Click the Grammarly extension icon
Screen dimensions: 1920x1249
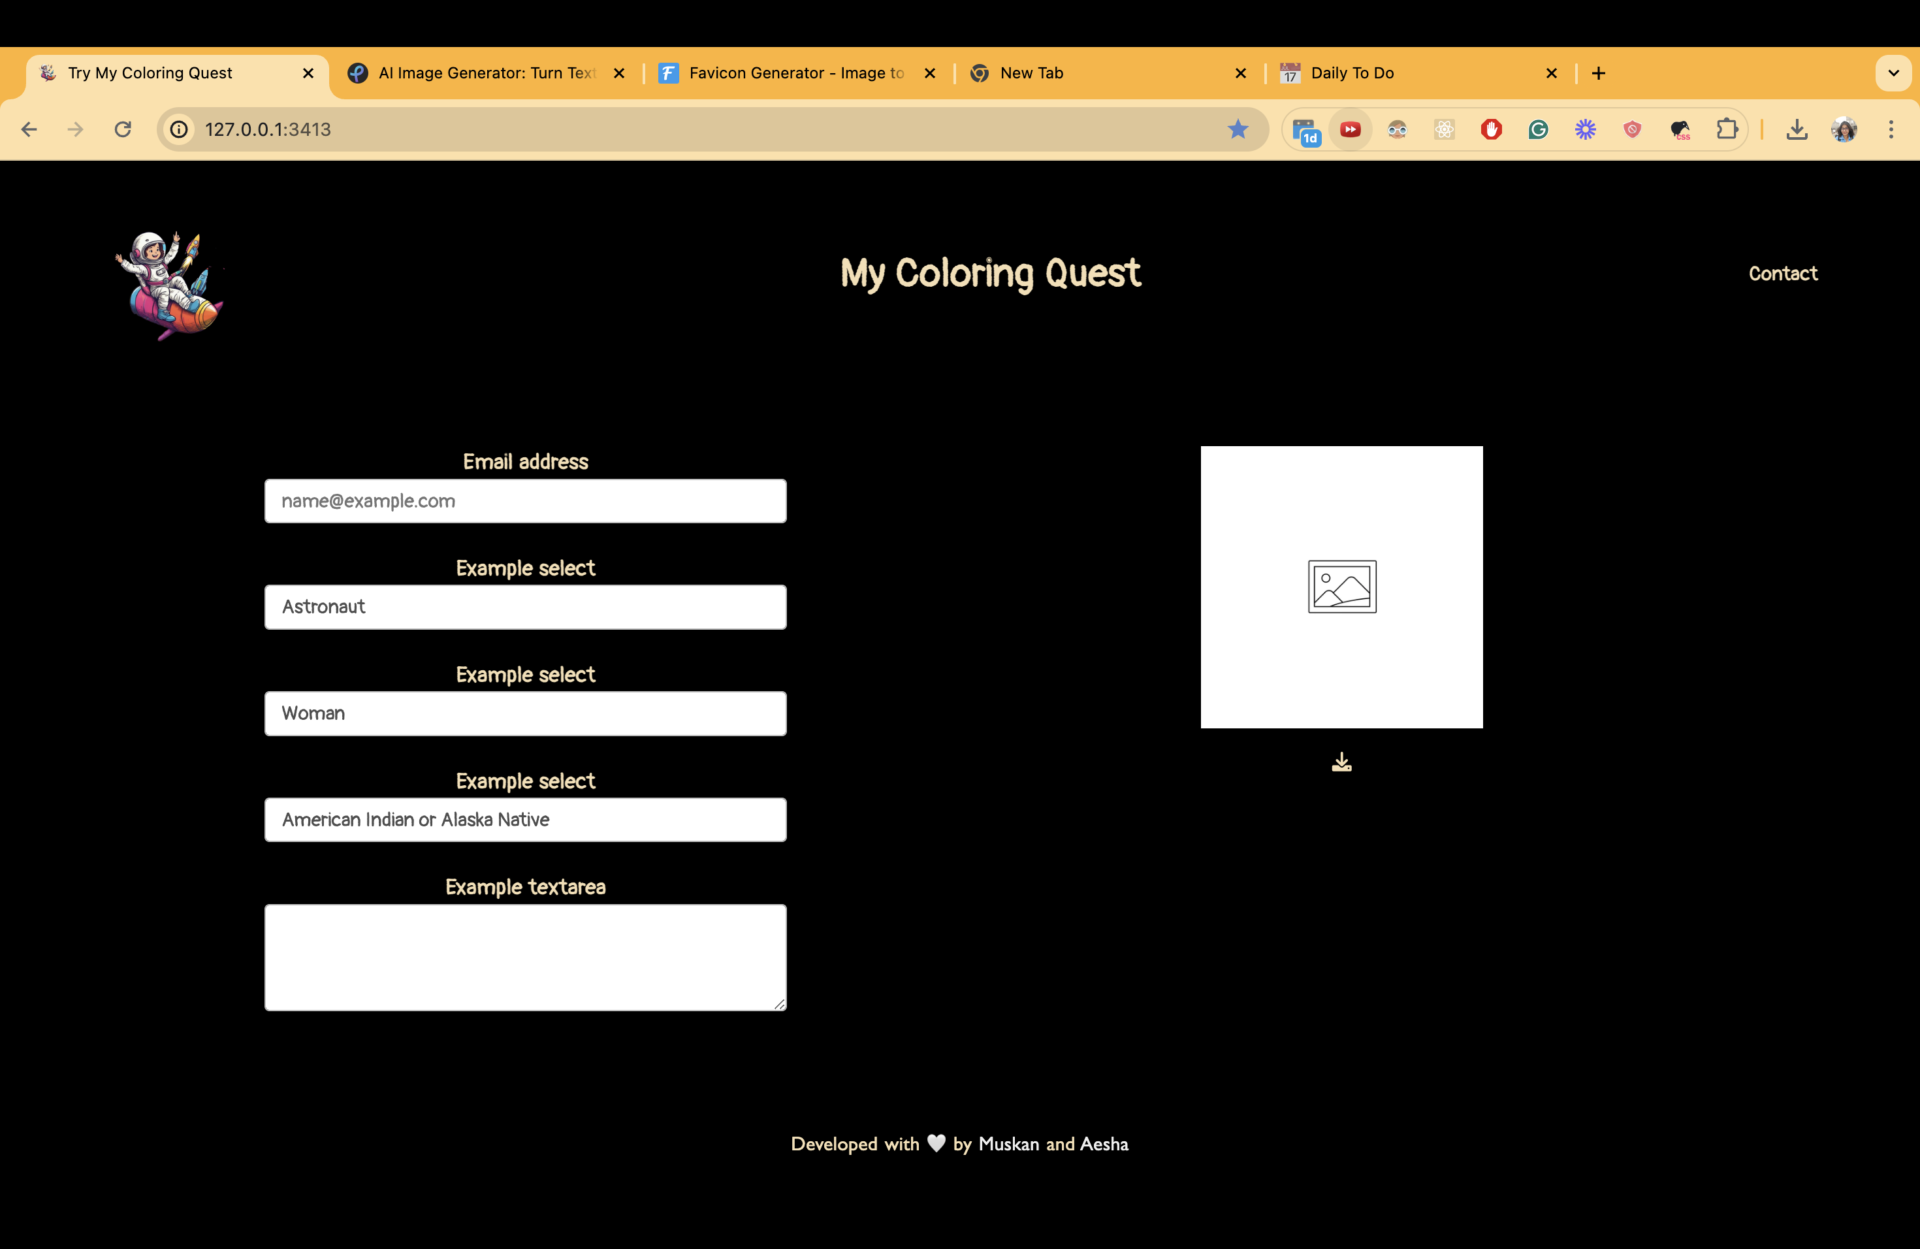(1537, 129)
